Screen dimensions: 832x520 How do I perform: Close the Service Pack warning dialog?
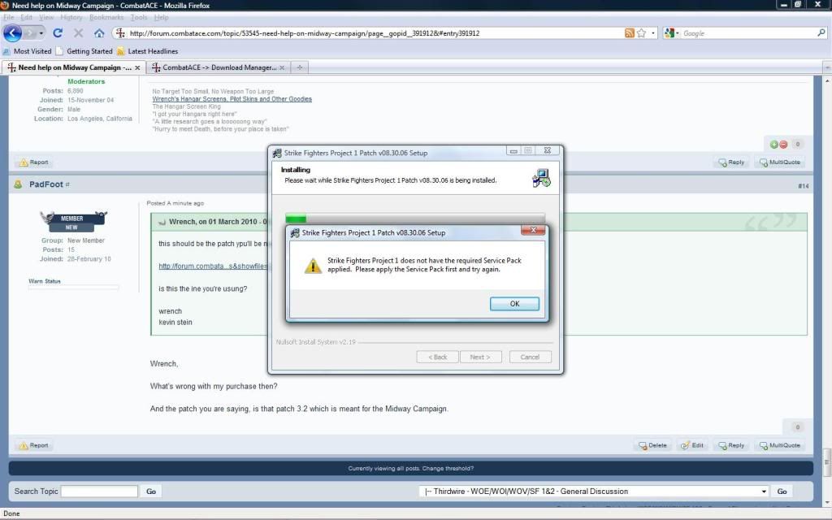click(x=533, y=230)
